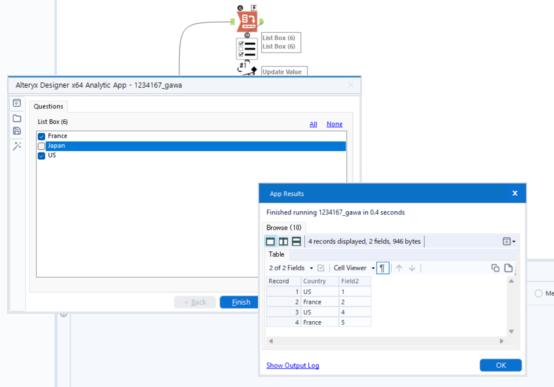The width and height of the screenshot is (554, 387).
Task: Select the red Action tool on the canvas
Action: pyautogui.click(x=247, y=21)
